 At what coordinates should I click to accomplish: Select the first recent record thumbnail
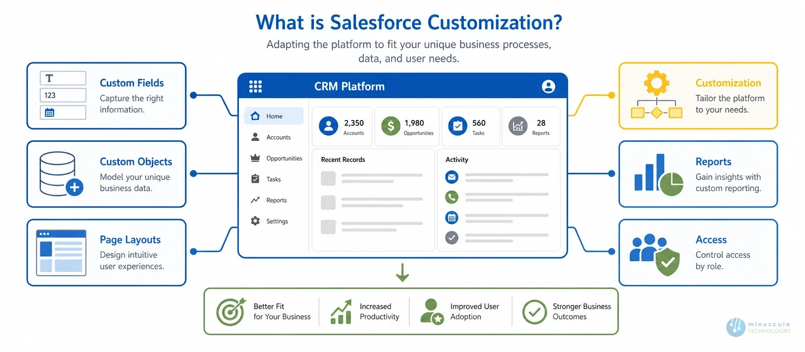tap(328, 178)
